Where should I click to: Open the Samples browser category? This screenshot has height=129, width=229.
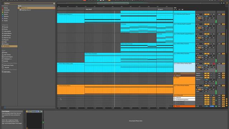click(x=6, y=44)
